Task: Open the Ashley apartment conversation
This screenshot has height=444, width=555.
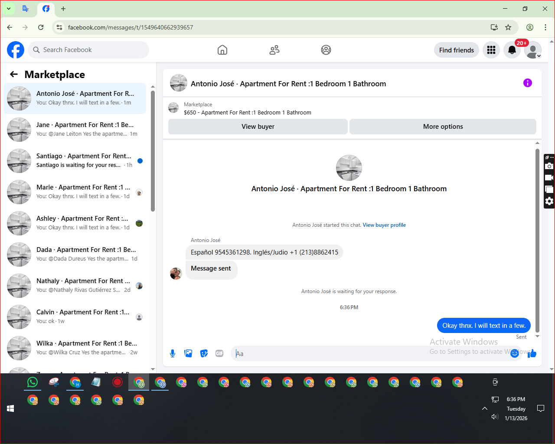Action: point(75,223)
